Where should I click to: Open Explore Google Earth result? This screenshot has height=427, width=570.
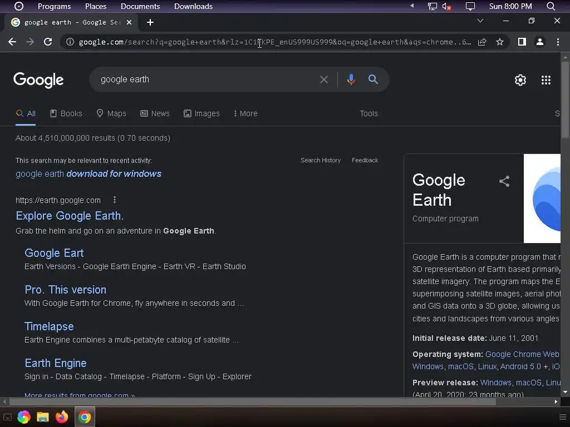(70, 216)
